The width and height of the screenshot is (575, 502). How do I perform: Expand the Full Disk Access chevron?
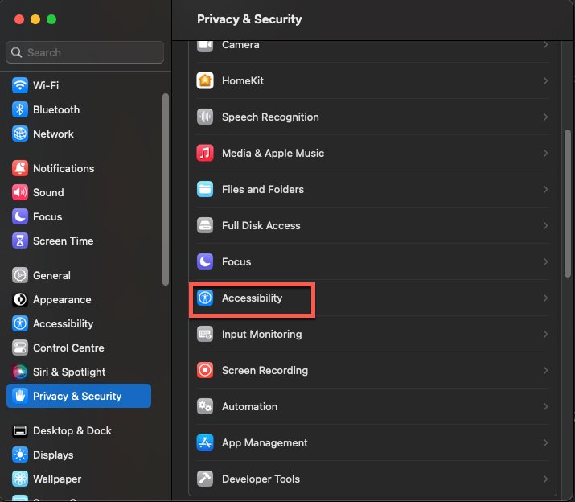tap(546, 226)
